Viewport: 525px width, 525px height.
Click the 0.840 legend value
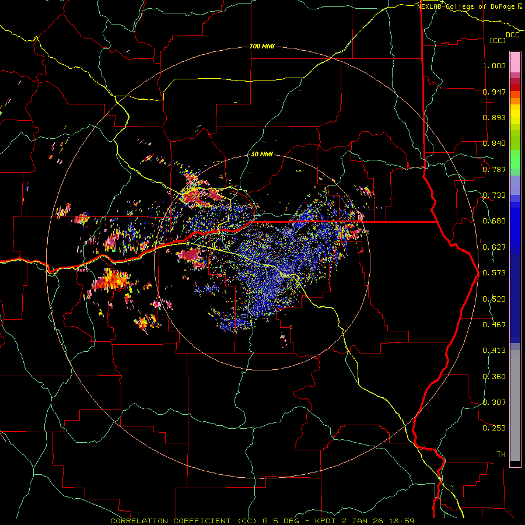pos(494,143)
